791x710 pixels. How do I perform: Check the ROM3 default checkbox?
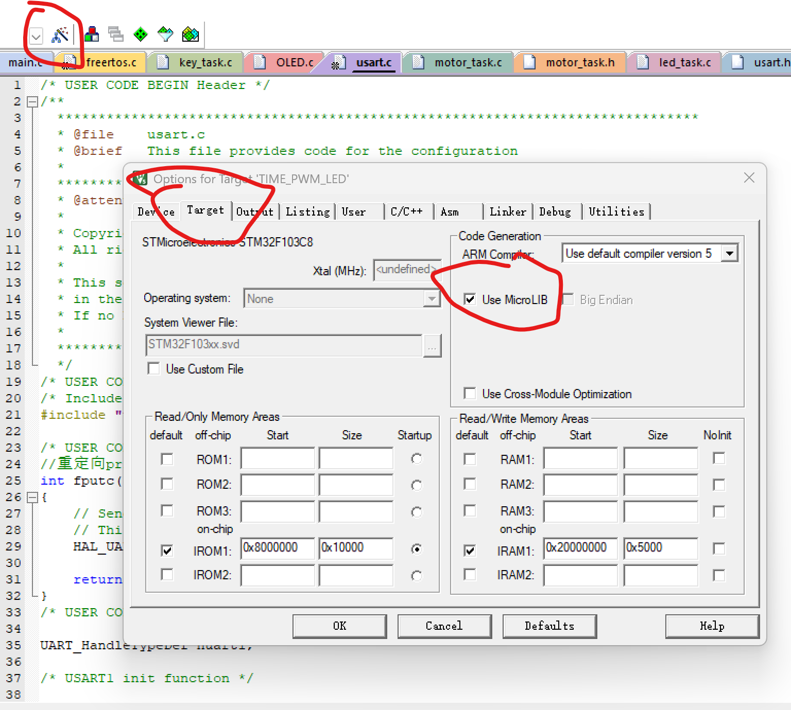point(167,510)
